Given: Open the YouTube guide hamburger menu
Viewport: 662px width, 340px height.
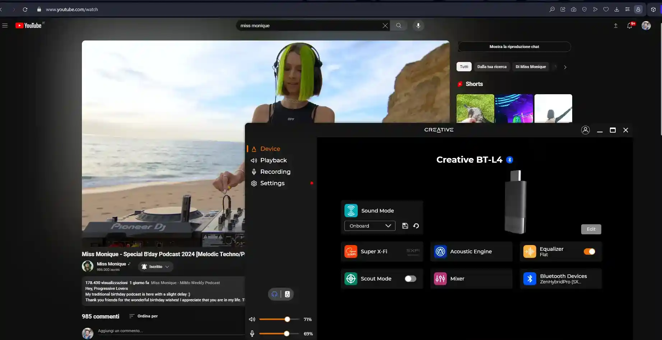Looking at the screenshot, I should tap(5, 25).
